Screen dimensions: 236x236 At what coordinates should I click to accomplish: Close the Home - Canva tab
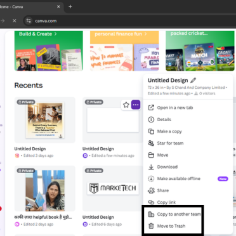pos(58,7)
